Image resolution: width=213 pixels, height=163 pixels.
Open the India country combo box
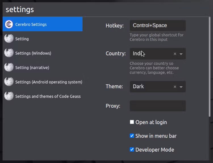coord(158,54)
